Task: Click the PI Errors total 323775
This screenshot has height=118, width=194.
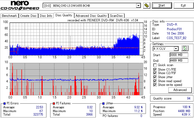Action: (x=38, y=115)
